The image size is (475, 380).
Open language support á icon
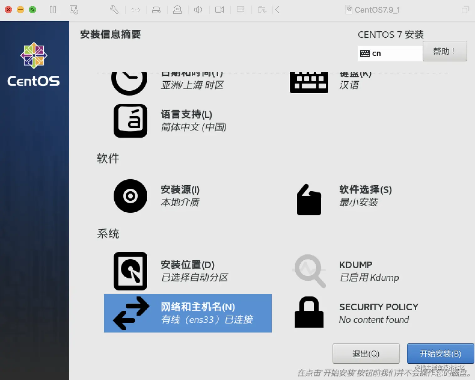pyautogui.click(x=130, y=121)
